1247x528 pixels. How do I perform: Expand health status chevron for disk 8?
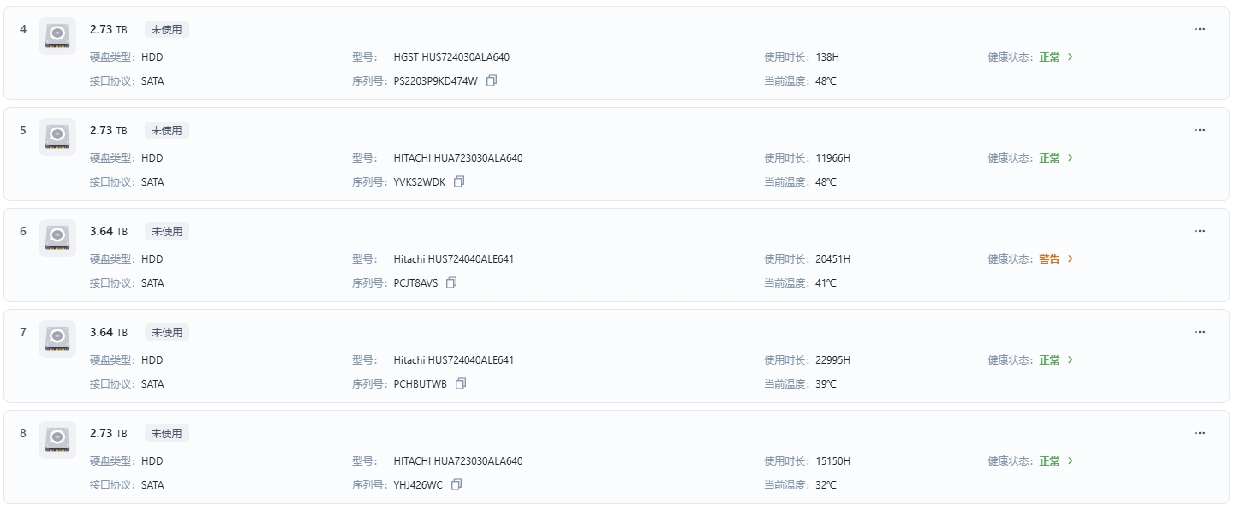click(1071, 461)
